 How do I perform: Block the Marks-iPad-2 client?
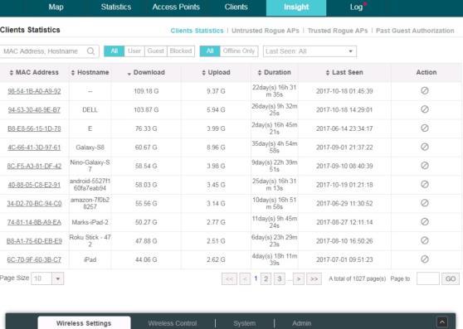[424, 222]
